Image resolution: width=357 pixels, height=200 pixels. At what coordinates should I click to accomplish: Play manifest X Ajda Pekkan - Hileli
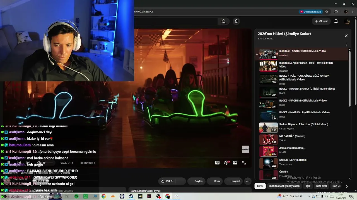click(302, 67)
